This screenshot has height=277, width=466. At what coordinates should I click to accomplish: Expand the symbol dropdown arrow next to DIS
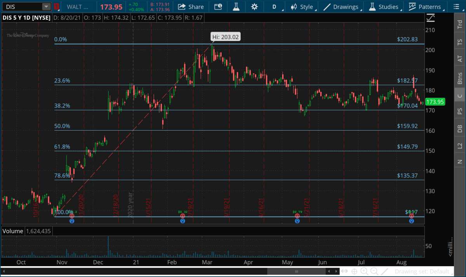[x=46, y=7]
